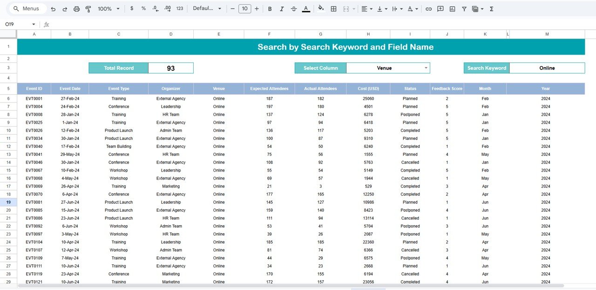Open the fill color paint bucket
Image resolution: width=596 pixels, height=290 pixels.
(x=320, y=9)
